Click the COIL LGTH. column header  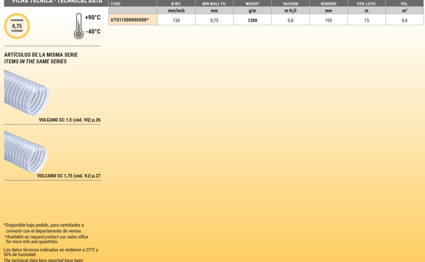366,3
